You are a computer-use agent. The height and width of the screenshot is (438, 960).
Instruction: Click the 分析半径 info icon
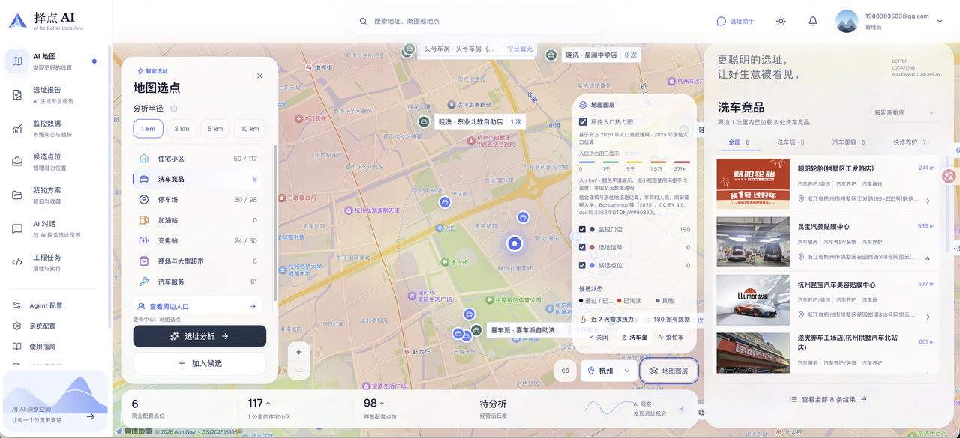click(x=174, y=109)
